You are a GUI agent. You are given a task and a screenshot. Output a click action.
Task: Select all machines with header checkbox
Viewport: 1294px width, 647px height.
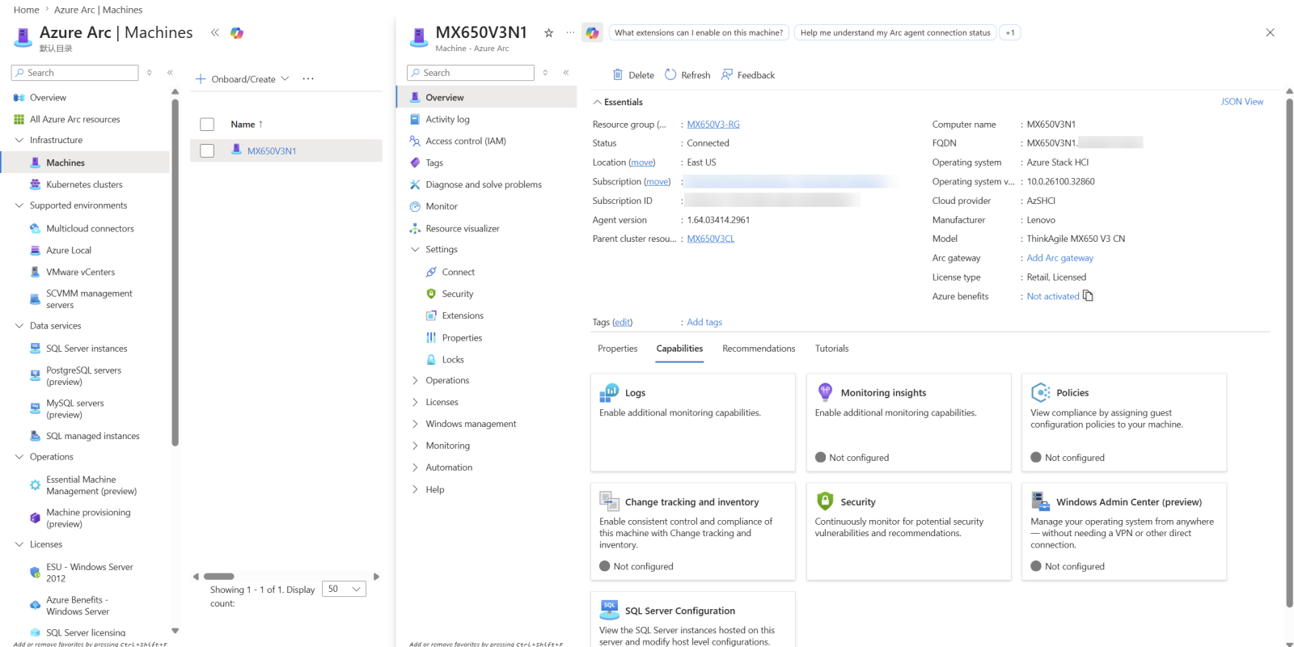207,125
